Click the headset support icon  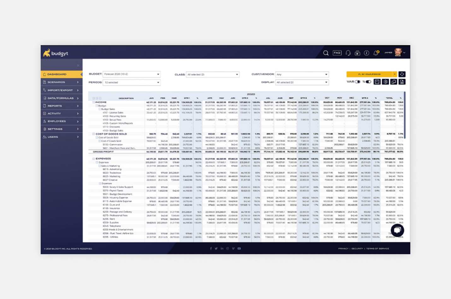pos(348,53)
